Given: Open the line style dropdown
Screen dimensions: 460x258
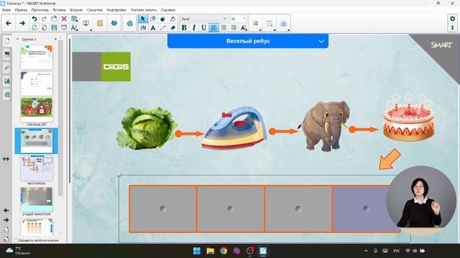Looking at the screenshot, I should [270, 23].
